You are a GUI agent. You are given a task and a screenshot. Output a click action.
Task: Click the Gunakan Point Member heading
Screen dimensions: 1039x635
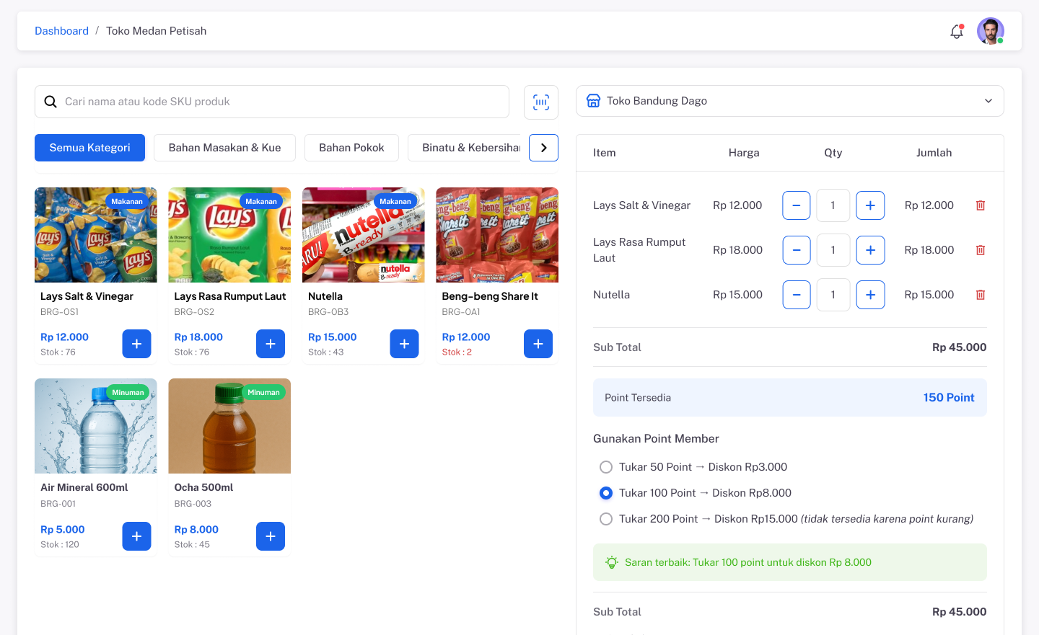pyautogui.click(x=656, y=439)
